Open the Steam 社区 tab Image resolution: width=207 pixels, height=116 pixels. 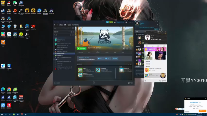click(x=69, y=25)
